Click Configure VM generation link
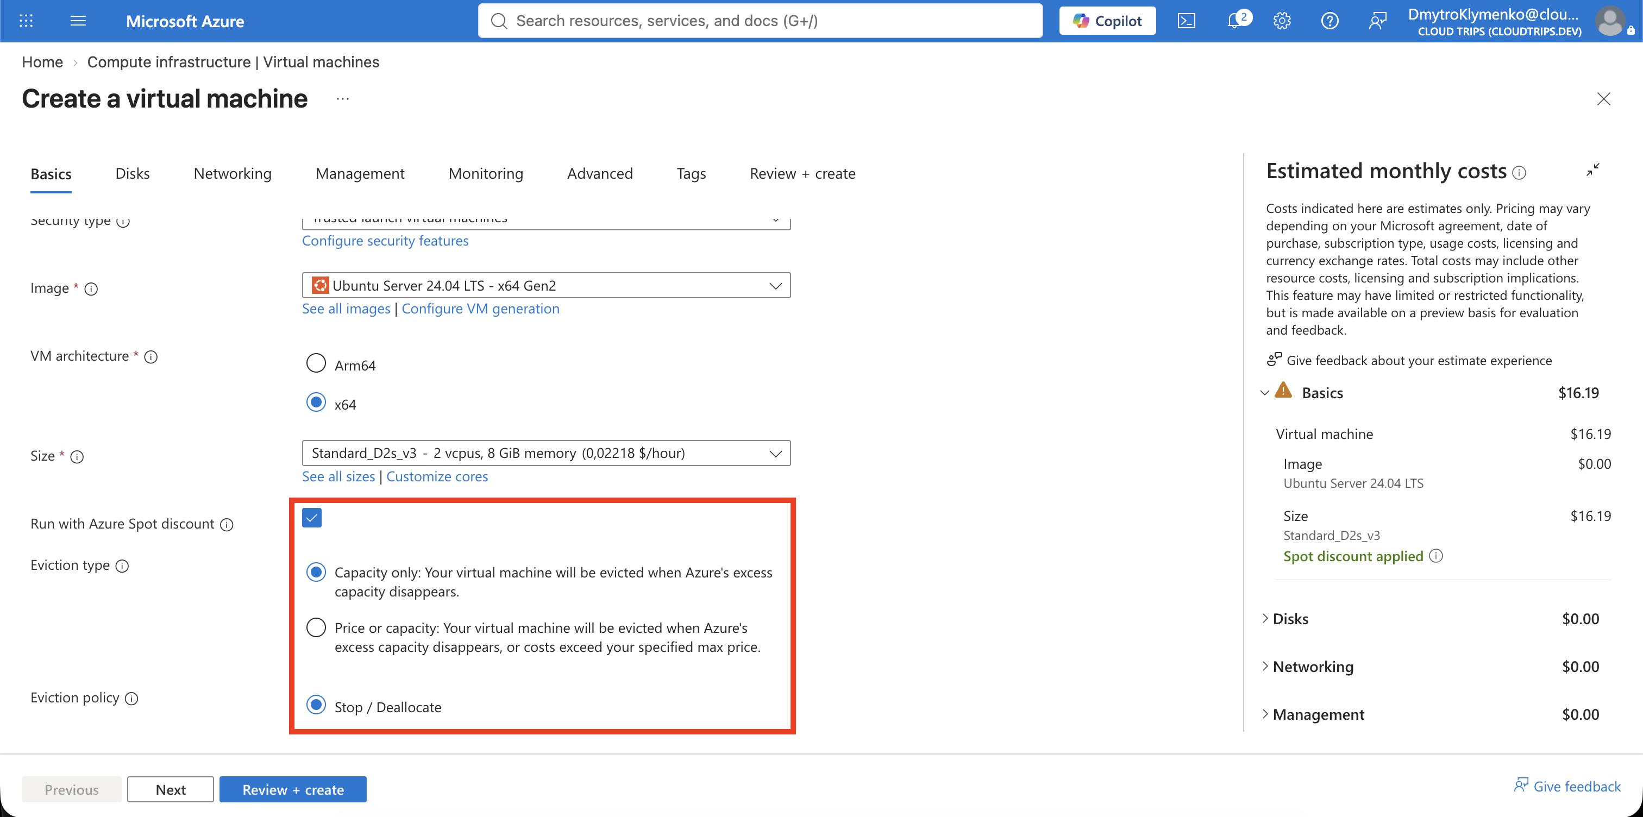 pos(480,309)
